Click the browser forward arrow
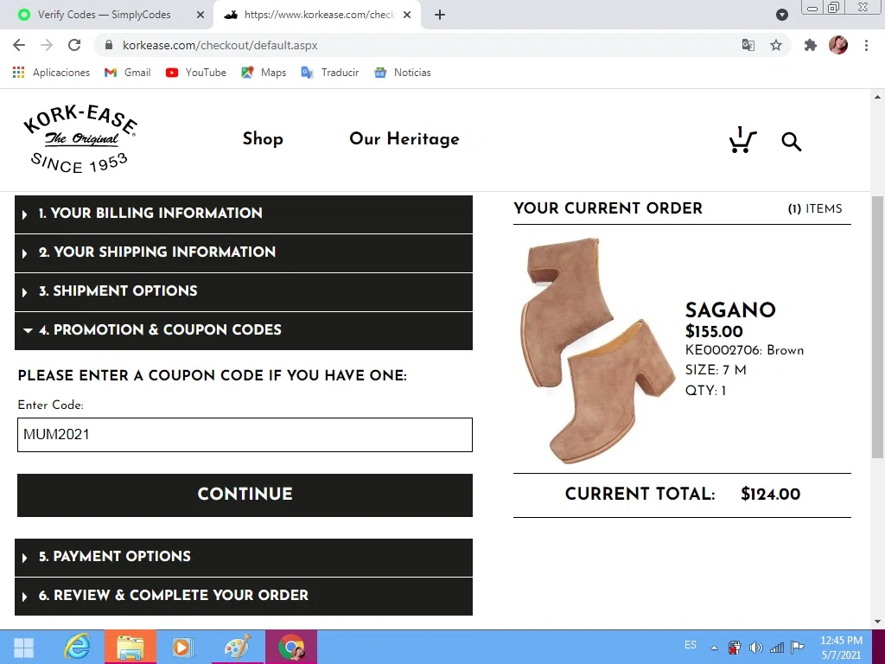Screen dimensions: 885x664 pos(47,45)
